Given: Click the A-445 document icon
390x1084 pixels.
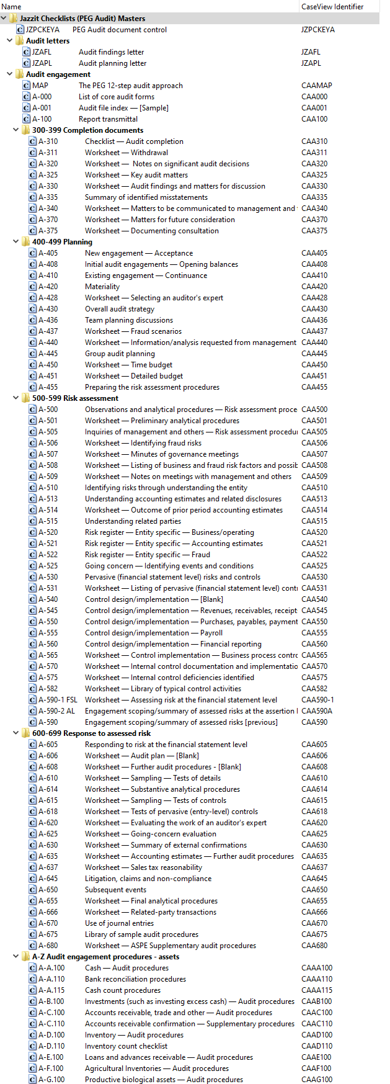Looking at the screenshot, I should click(x=33, y=354).
